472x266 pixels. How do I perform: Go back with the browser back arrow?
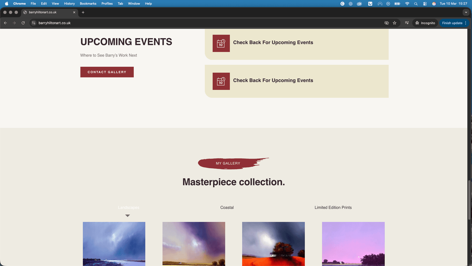pyautogui.click(x=6, y=23)
